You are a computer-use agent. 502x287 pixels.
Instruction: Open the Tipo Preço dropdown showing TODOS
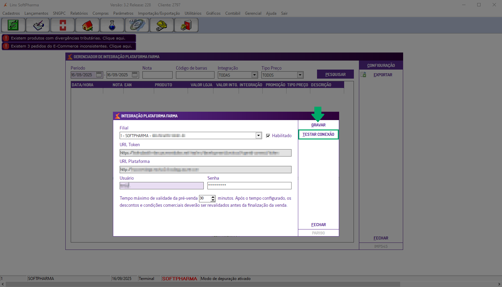coord(300,75)
